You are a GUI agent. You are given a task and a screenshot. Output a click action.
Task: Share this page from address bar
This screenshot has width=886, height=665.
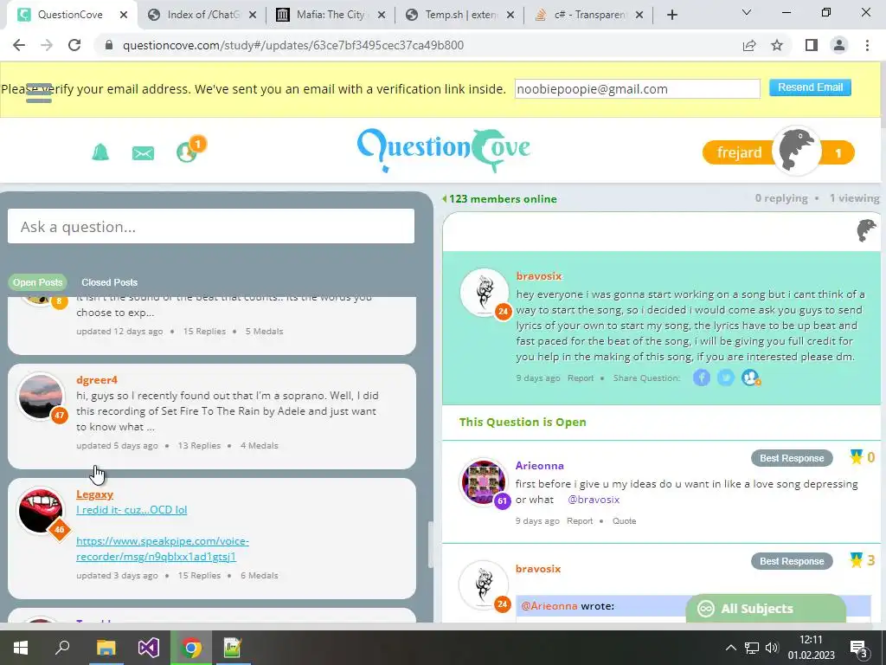[749, 45]
